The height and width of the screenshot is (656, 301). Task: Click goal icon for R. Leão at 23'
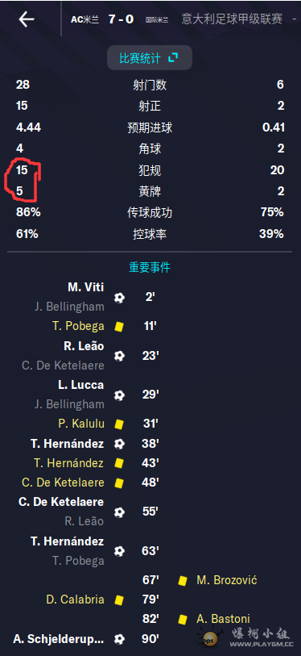(x=119, y=356)
